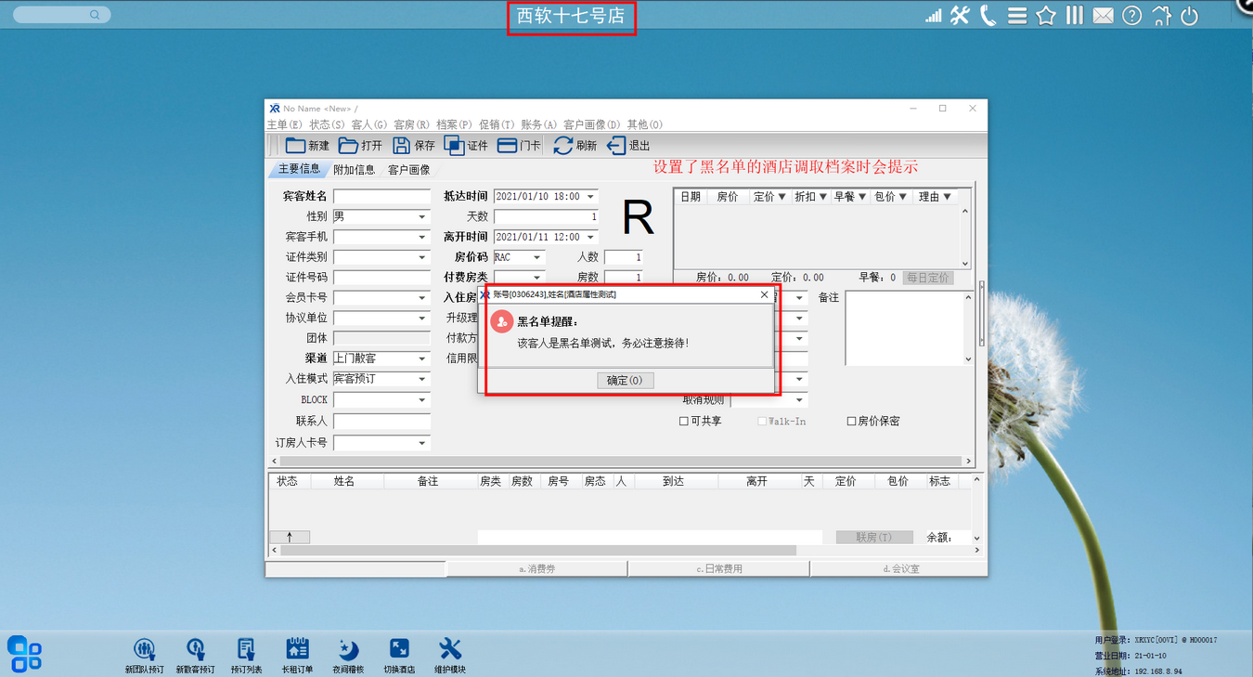Open the mail envelope icon
Screen dimensions: 1253x677
click(1103, 16)
